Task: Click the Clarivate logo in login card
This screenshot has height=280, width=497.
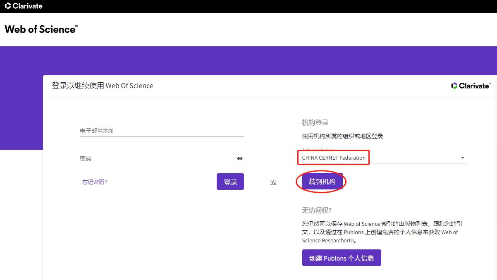Action: click(471, 86)
